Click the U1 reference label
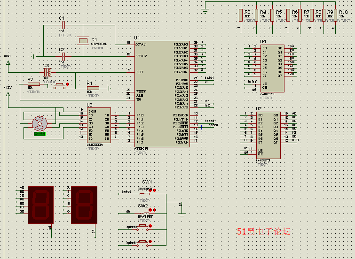Viewport: 355px width, 259px height. 137,38
